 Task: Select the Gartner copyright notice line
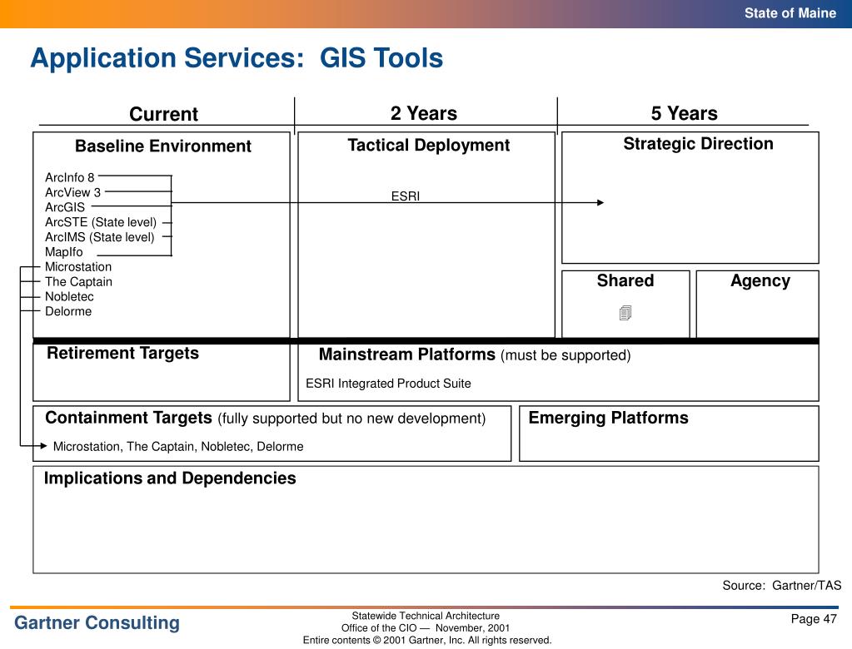tap(427, 641)
